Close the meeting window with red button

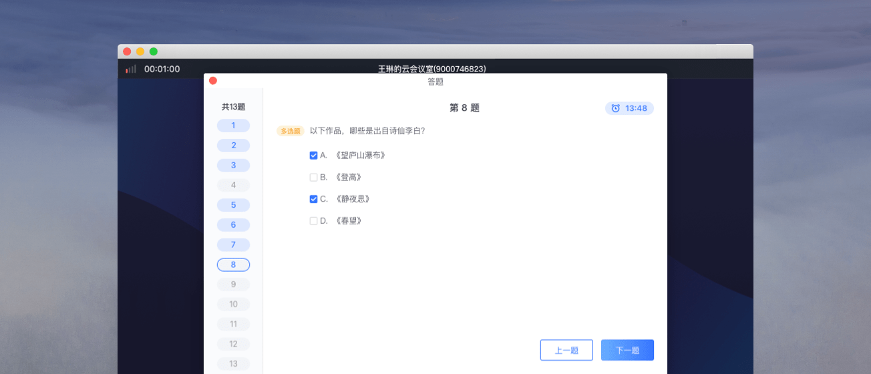coord(127,51)
